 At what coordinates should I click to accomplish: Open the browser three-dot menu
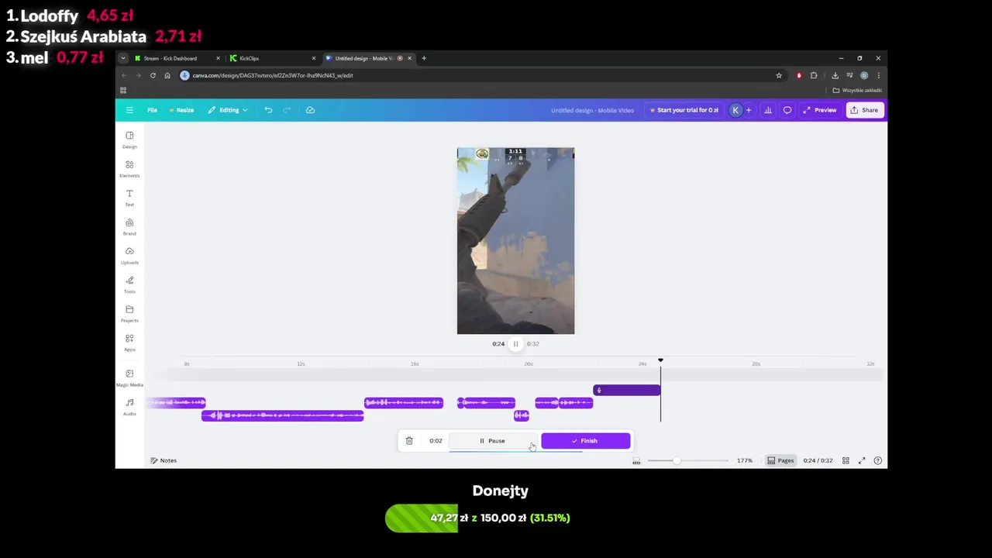point(878,75)
